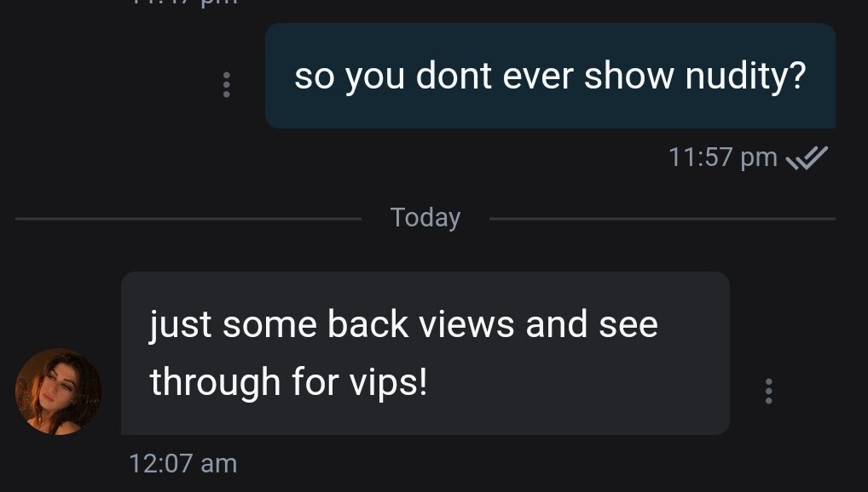Click the divider line right of 'Today'
Viewport: 868px width, 492px height.
(x=662, y=219)
